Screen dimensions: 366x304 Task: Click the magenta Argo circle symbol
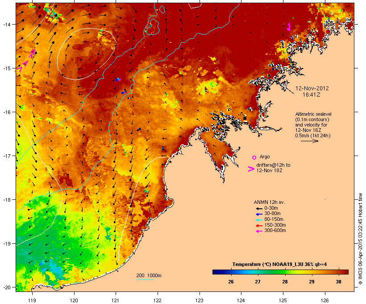tap(254, 157)
